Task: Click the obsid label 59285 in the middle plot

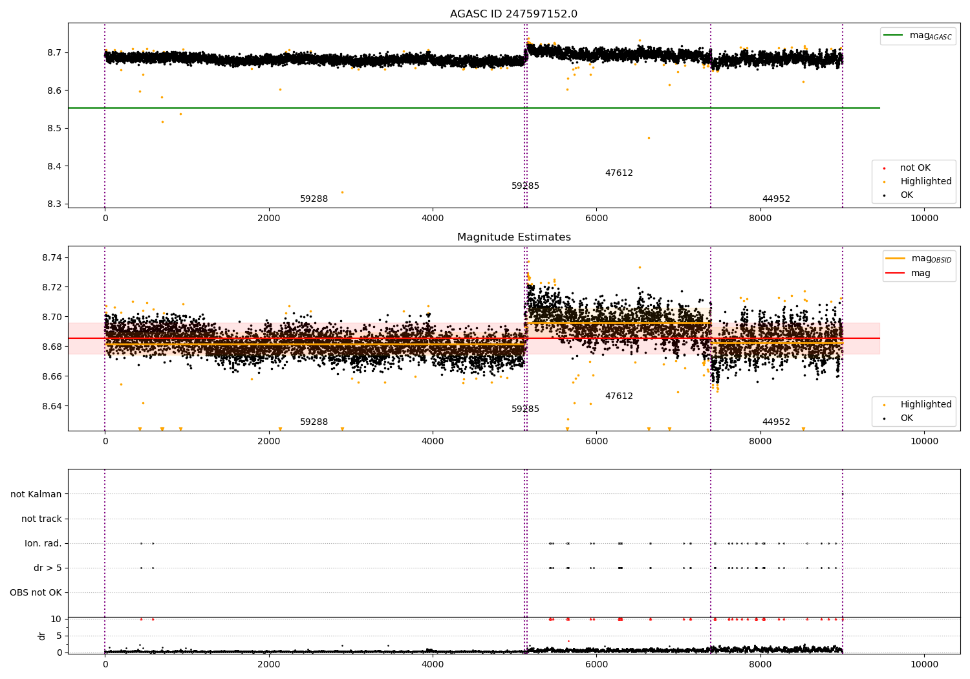Action: [525, 409]
